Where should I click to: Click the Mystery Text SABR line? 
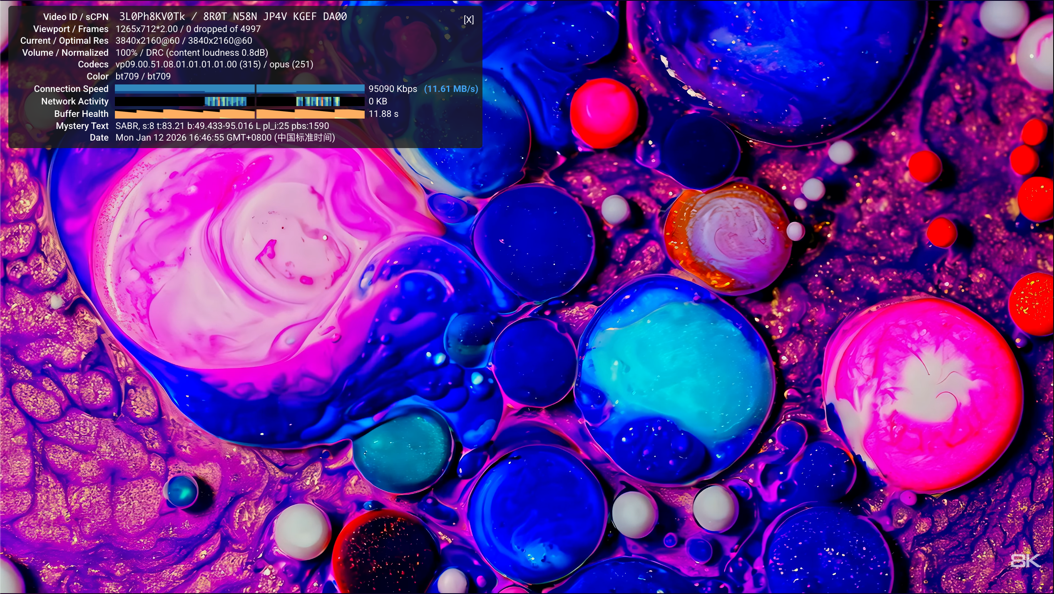(x=222, y=126)
